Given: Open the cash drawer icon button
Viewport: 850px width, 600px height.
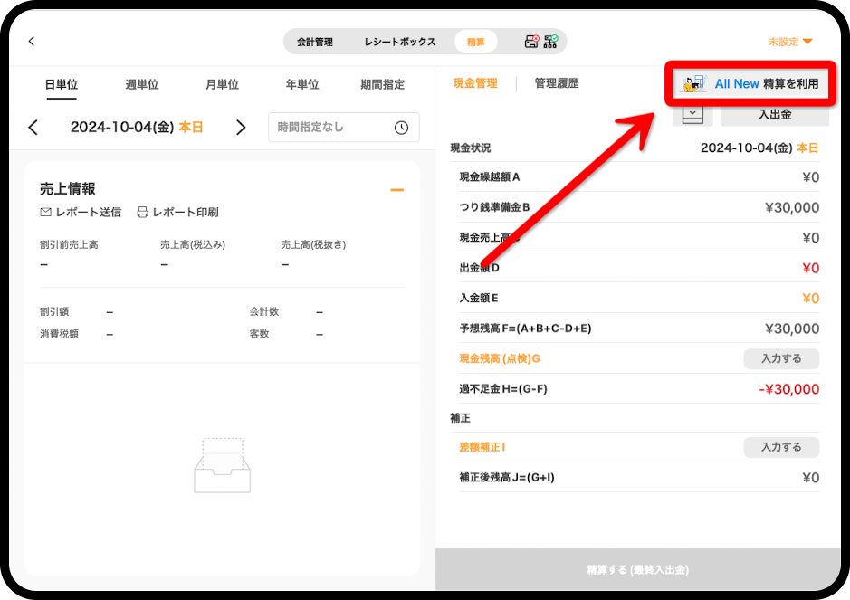Looking at the screenshot, I should click(692, 114).
